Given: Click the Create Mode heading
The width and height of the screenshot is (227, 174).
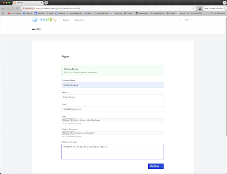Looking at the screenshot, I should click(x=71, y=69).
